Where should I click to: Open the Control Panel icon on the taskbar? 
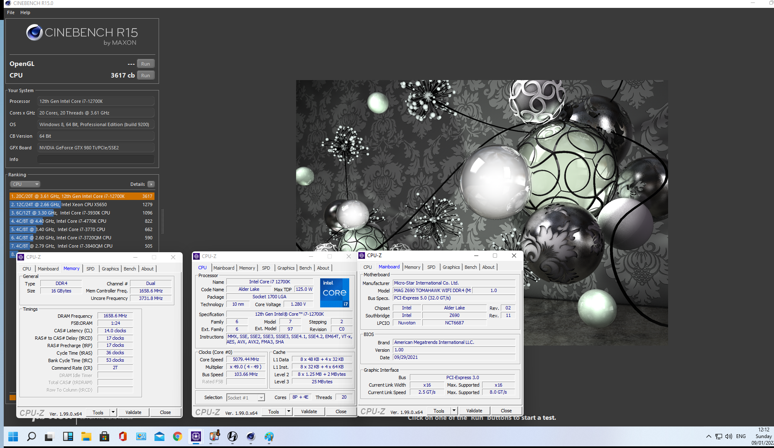[141, 436]
